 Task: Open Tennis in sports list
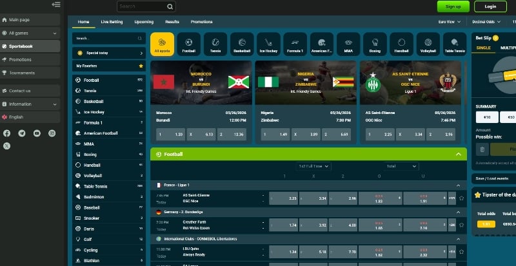[x=109, y=91]
